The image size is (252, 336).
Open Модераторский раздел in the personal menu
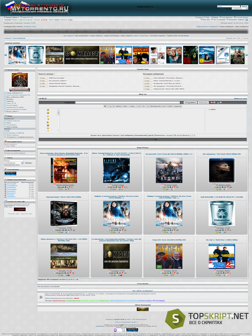15,107
